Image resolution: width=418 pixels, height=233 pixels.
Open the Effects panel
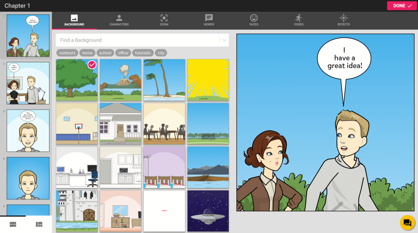[343, 20]
